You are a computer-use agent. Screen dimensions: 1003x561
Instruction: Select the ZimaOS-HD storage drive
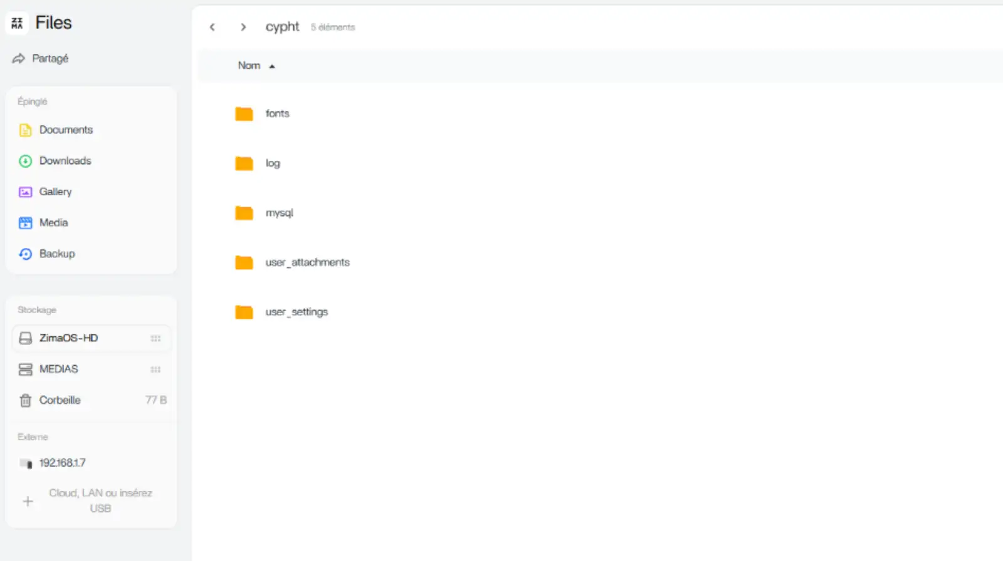click(68, 338)
